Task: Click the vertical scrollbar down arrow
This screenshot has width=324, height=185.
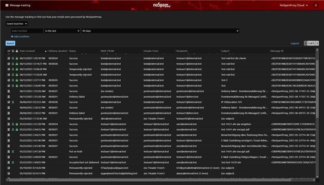Action: (318, 177)
